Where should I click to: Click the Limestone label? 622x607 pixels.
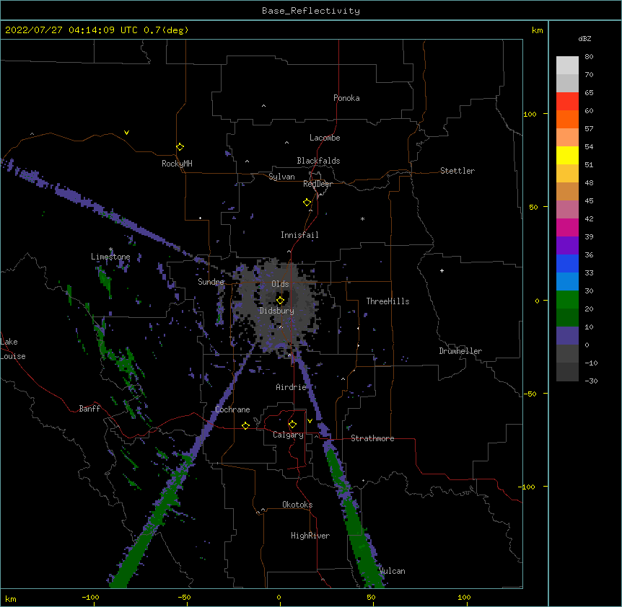[110, 257]
